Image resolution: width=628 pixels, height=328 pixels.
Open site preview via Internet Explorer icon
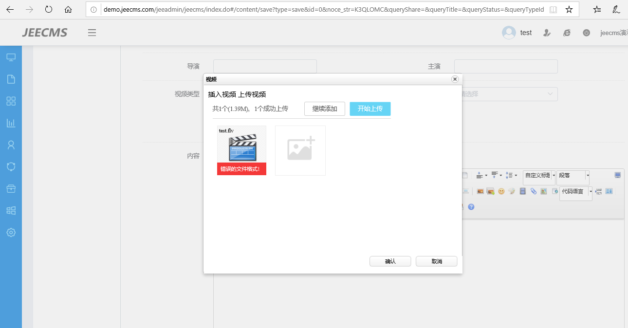(x=567, y=33)
